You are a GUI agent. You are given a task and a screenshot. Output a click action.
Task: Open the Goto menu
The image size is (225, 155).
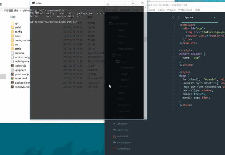pos(152,10)
